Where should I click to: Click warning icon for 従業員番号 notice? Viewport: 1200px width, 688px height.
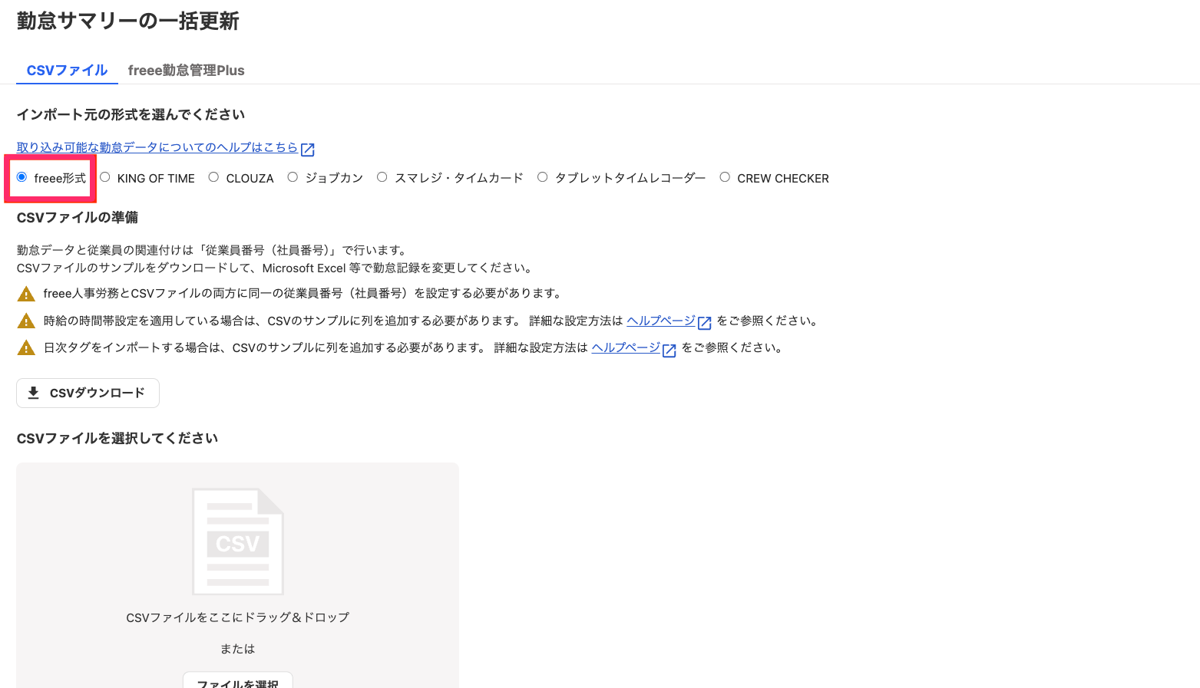point(26,294)
